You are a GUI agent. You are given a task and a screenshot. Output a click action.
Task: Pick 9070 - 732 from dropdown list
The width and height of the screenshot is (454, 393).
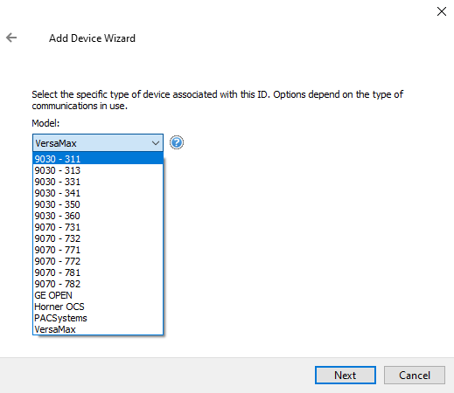point(98,238)
